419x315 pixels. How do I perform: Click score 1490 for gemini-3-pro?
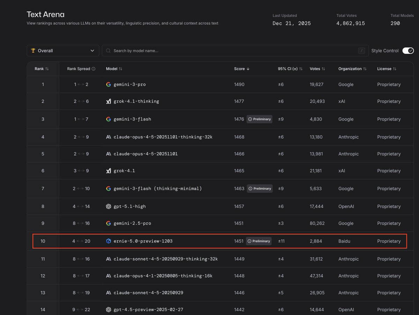pos(239,85)
